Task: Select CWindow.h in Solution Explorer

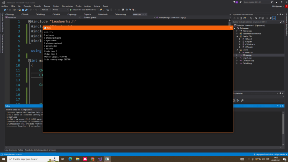Action: coord(250,44)
